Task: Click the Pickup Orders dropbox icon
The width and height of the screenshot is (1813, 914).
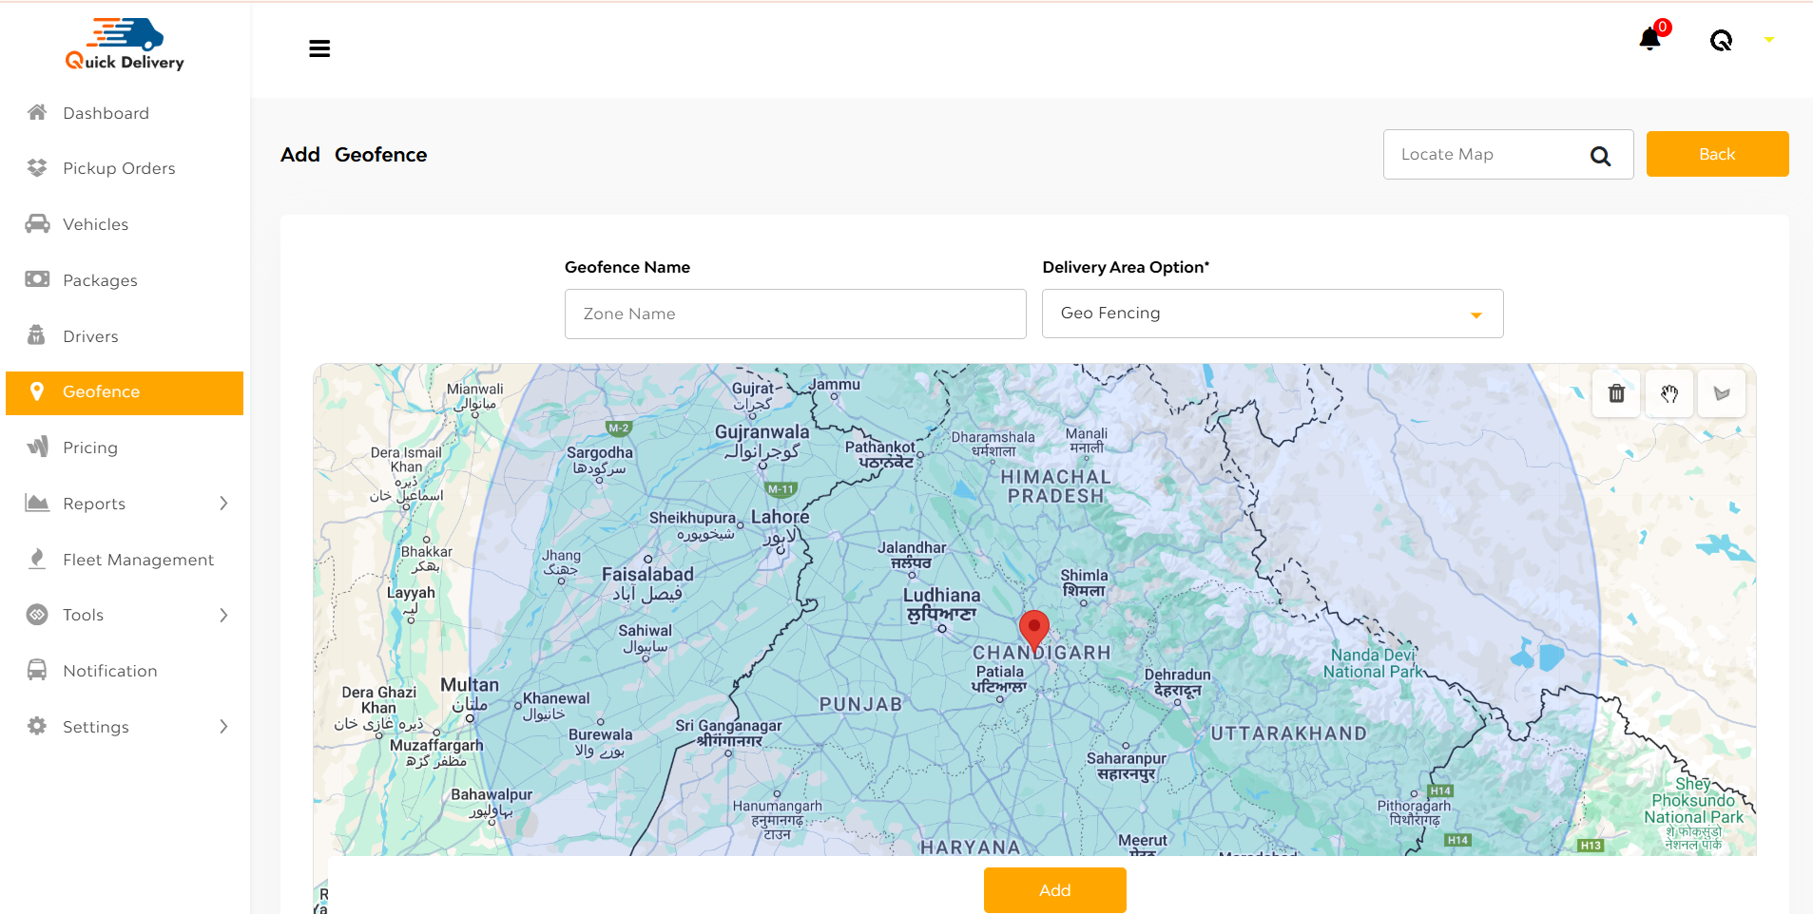Action: coord(37,167)
